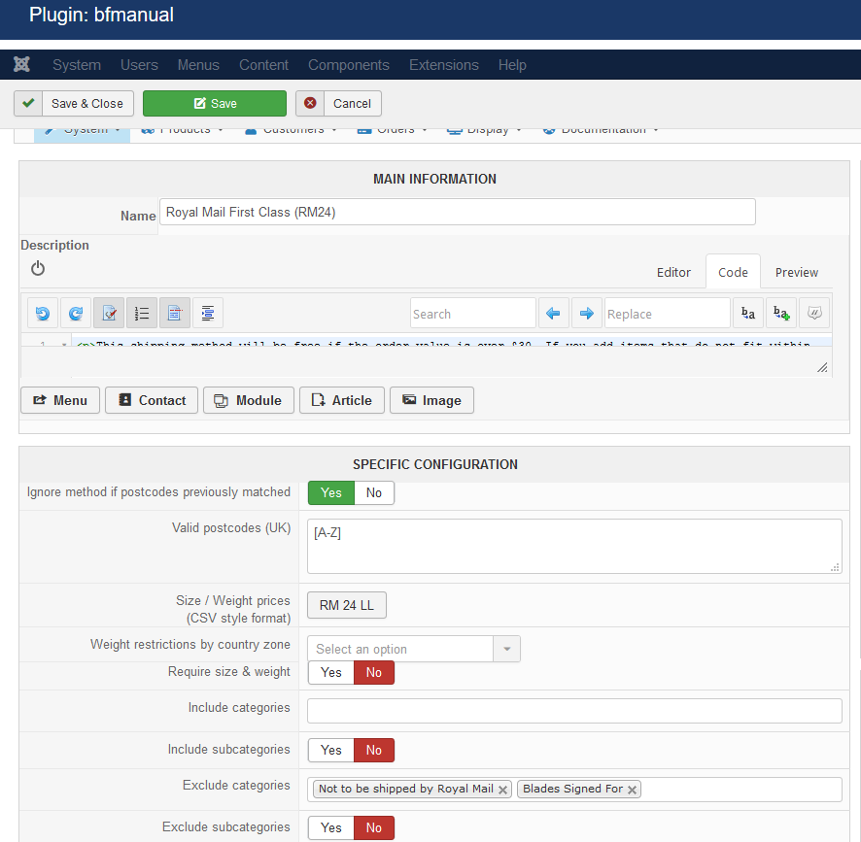Image resolution: width=861 pixels, height=842 pixels.
Task: Focus the editor Search field
Action: (473, 313)
